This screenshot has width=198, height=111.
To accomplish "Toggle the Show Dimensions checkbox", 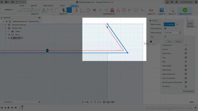I will tap(186, 74).
